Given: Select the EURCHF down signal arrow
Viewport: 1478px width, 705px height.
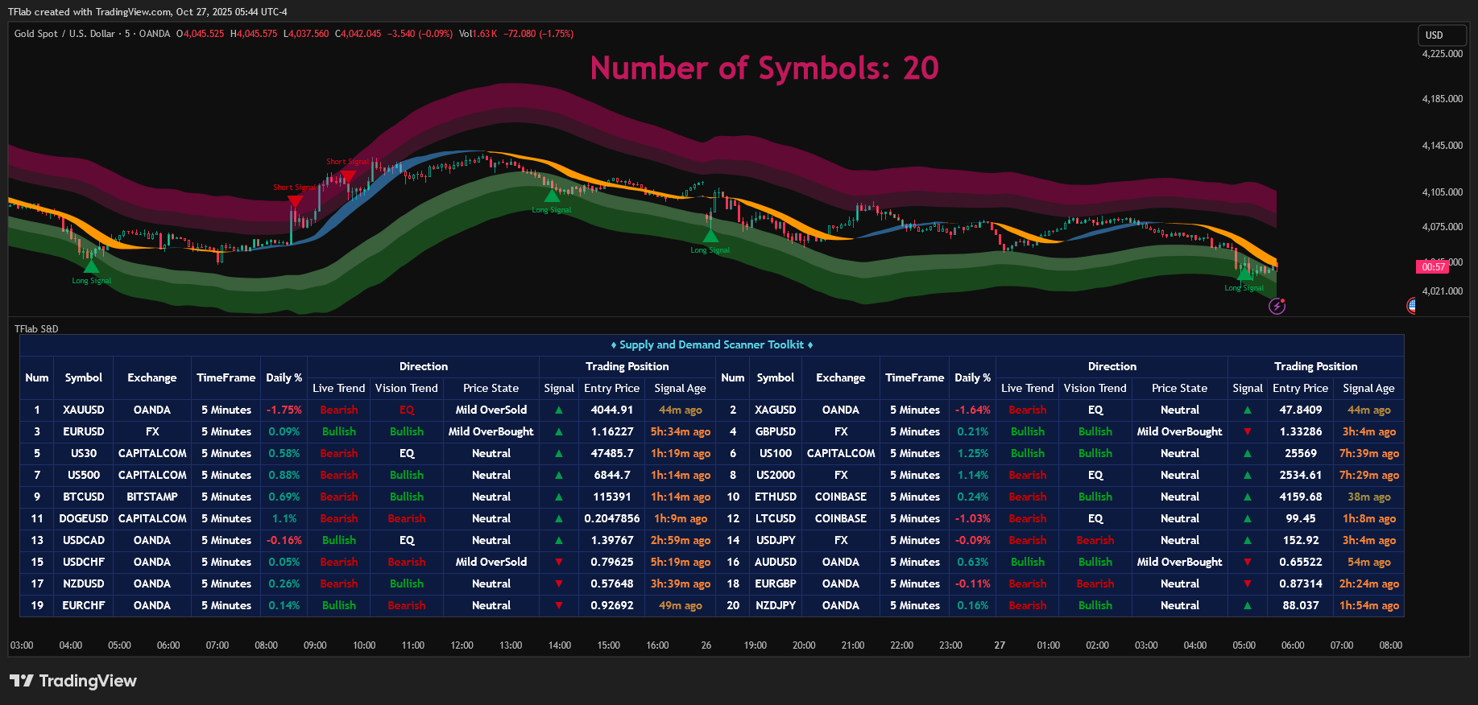Looking at the screenshot, I should 559,605.
